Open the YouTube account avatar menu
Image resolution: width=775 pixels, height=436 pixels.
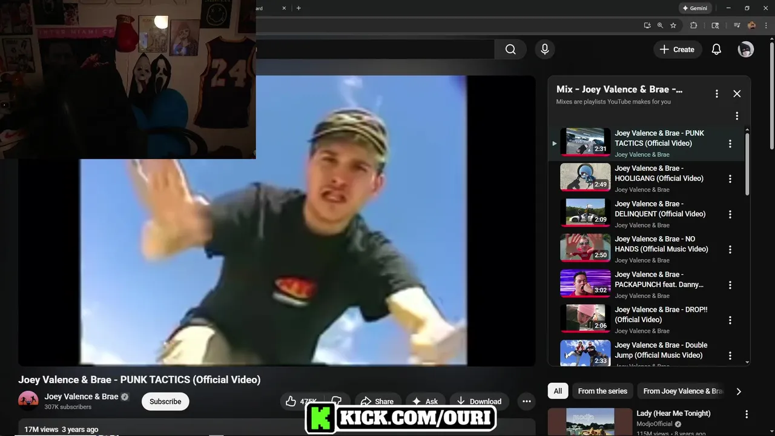[x=745, y=50]
